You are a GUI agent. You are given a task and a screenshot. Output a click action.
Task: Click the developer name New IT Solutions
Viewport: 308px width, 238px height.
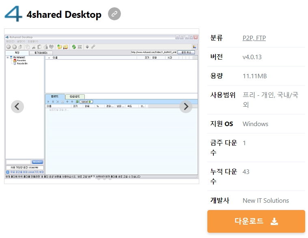(266, 201)
